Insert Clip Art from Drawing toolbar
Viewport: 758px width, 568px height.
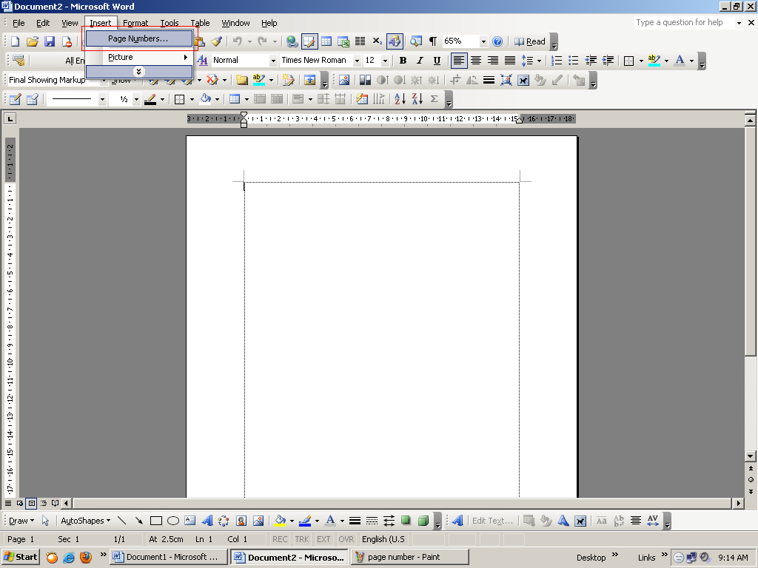[x=241, y=521]
